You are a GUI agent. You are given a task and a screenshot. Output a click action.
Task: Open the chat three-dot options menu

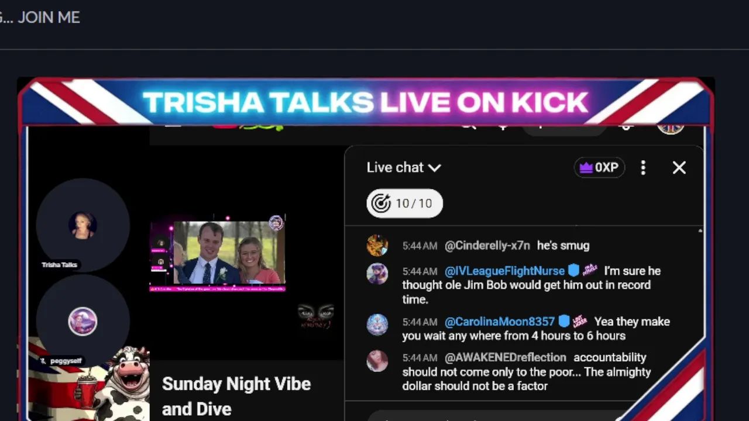pyautogui.click(x=643, y=168)
